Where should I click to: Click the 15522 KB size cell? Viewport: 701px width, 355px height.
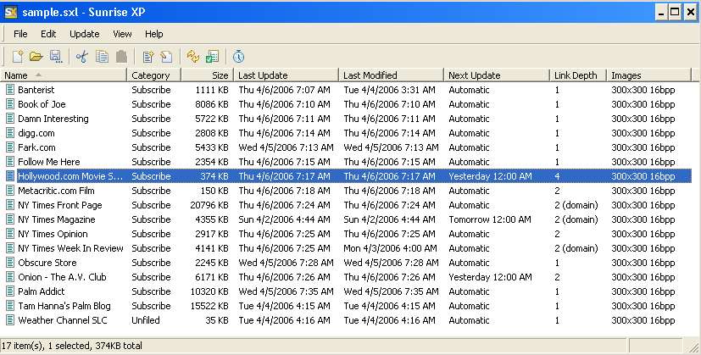tap(209, 306)
